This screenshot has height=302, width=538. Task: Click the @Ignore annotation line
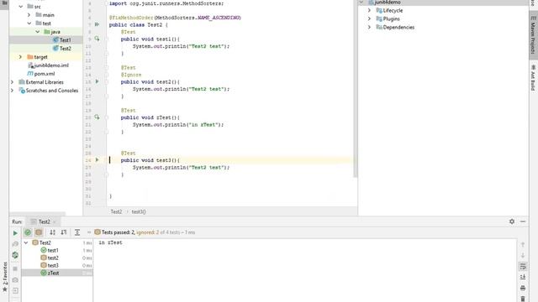pyautogui.click(x=131, y=75)
